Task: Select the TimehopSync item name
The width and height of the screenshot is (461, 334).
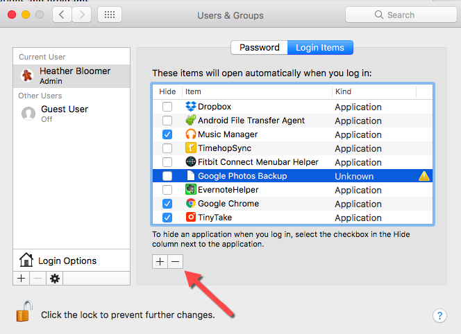Action: (225, 148)
